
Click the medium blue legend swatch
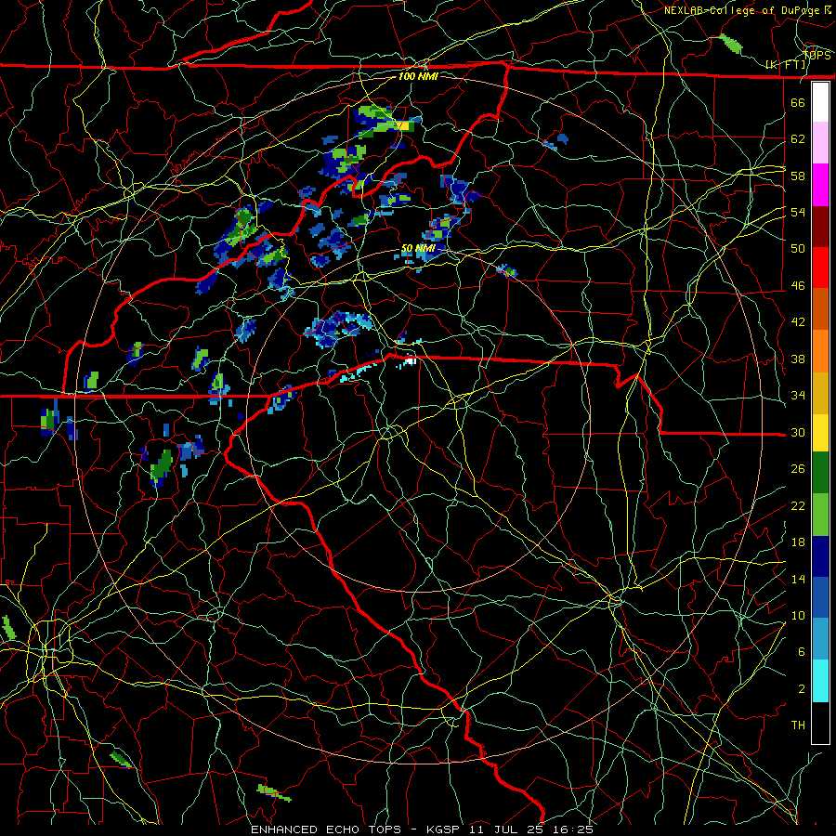820,597
